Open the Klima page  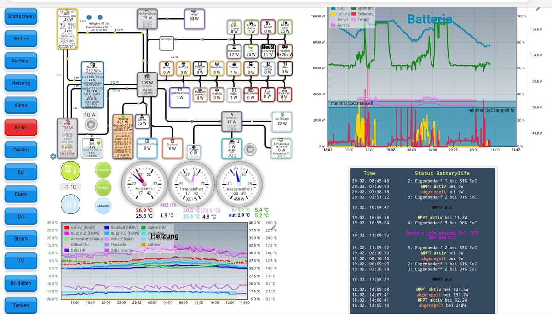point(21,105)
